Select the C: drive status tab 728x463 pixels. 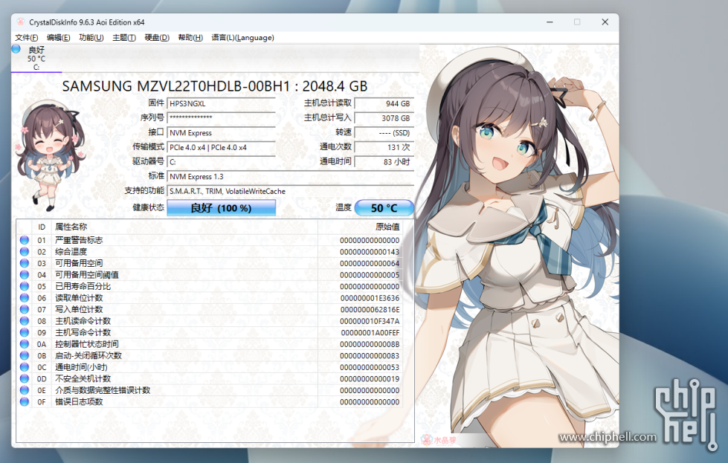tap(36, 59)
